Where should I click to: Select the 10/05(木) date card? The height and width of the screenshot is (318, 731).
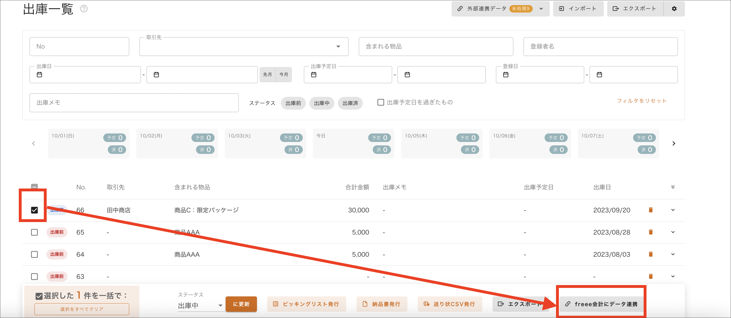pos(442,143)
